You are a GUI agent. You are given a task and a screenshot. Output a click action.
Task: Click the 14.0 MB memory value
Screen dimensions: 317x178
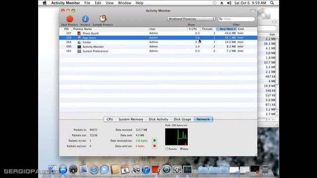click(x=230, y=42)
